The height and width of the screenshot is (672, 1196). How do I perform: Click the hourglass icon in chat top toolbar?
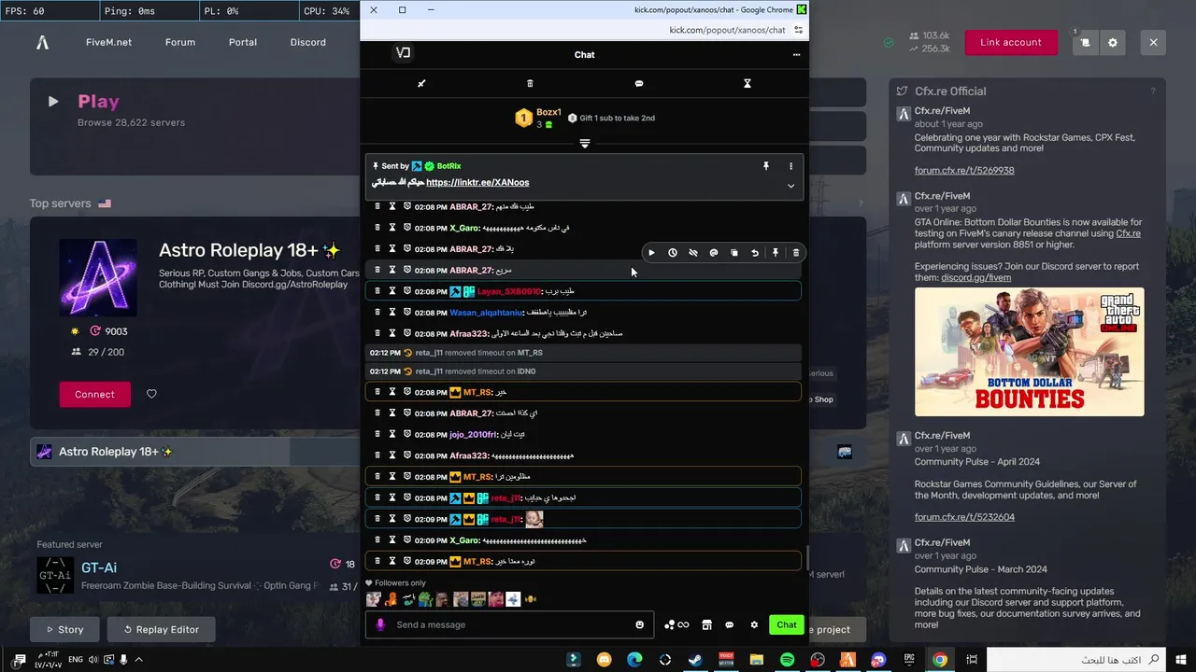(x=747, y=83)
